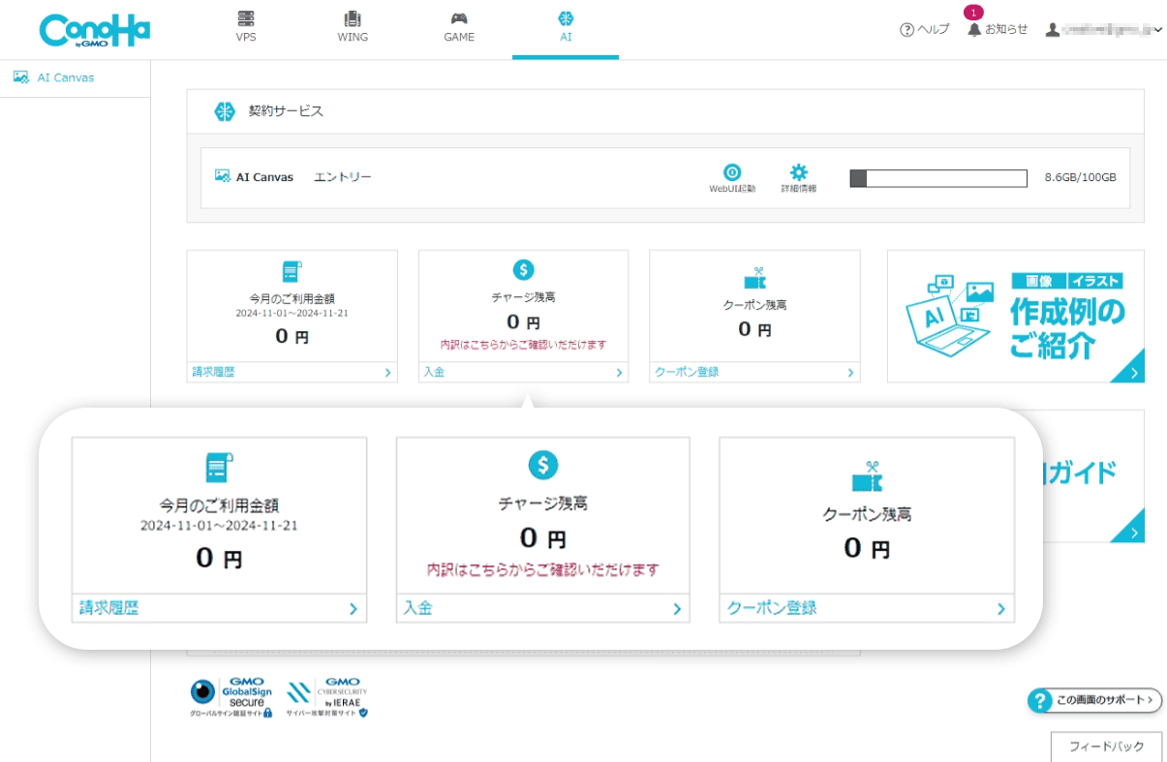The image size is (1167, 762).
Task: Expand the user account dropdown
Action: (1104, 30)
